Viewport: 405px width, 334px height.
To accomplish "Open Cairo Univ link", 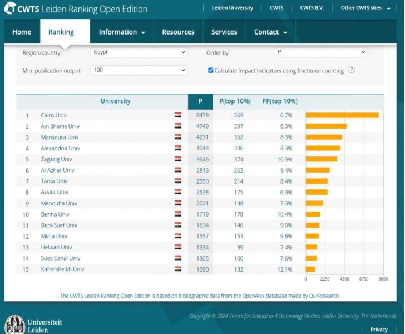I will click(53, 115).
